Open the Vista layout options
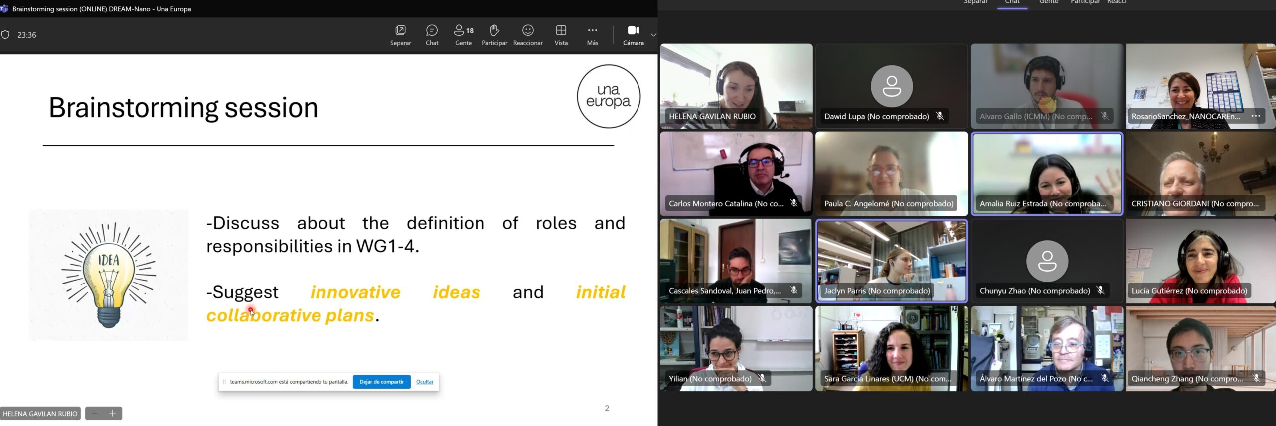Viewport: 1276px width, 426px height. pos(561,31)
